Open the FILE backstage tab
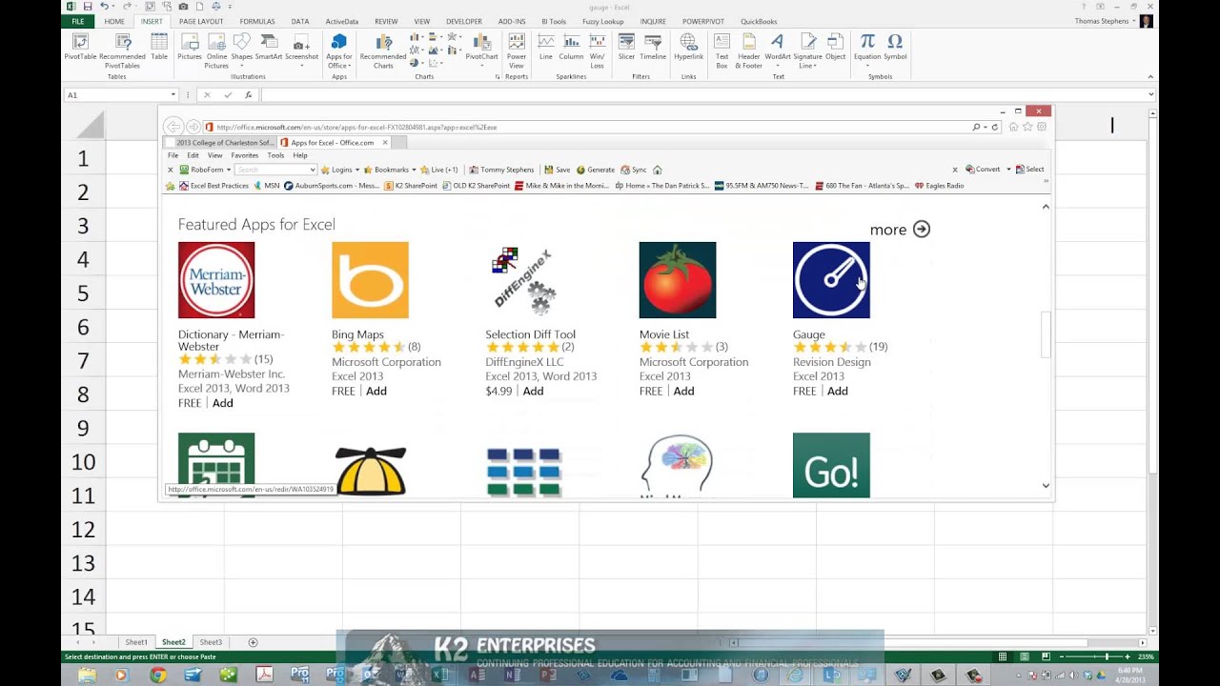The image size is (1220, 686). pyautogui.click(x=78, y=21)
